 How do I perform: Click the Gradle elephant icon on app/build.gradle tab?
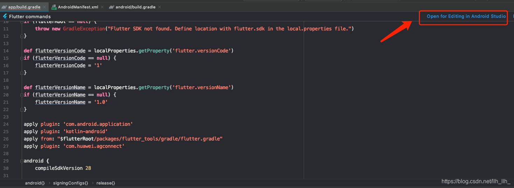(4, 7)
